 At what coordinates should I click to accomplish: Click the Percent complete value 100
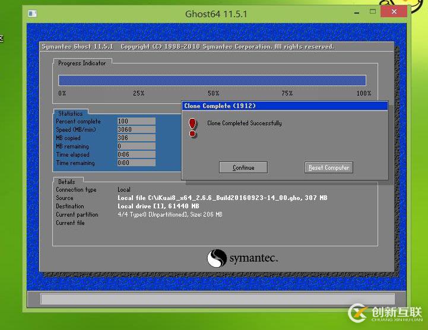[136, 121]
